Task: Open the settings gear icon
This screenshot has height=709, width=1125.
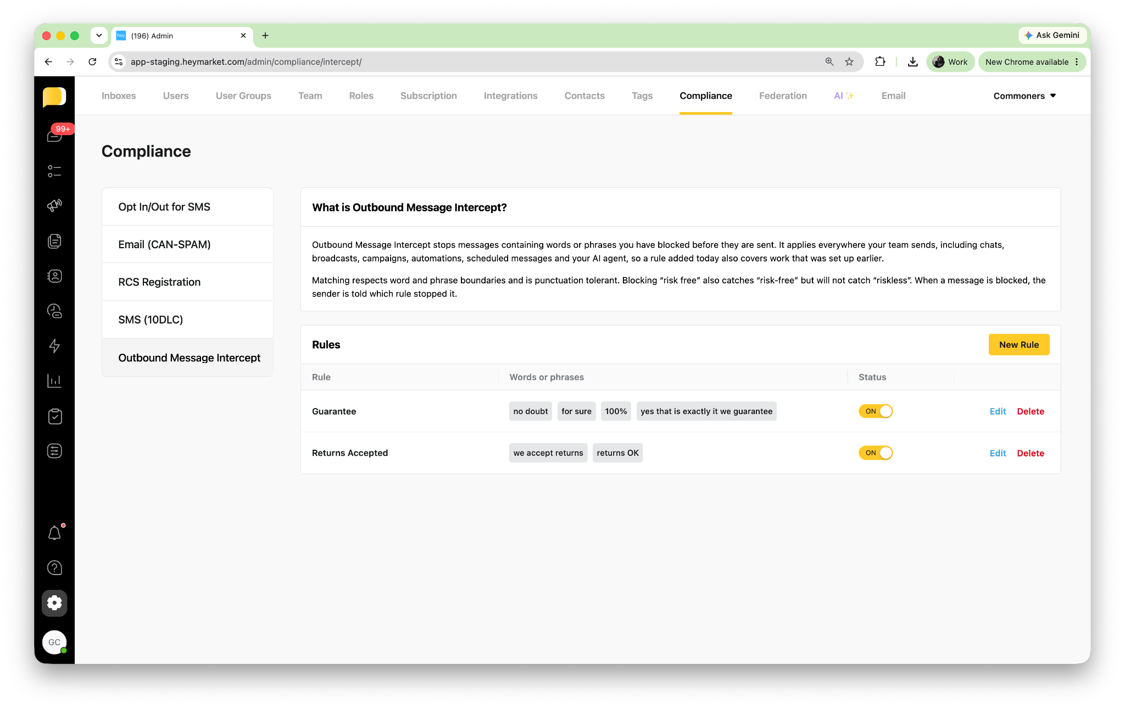Action: coord(54,603)
